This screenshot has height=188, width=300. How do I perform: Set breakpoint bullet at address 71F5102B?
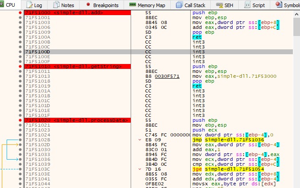click(20, 140)
